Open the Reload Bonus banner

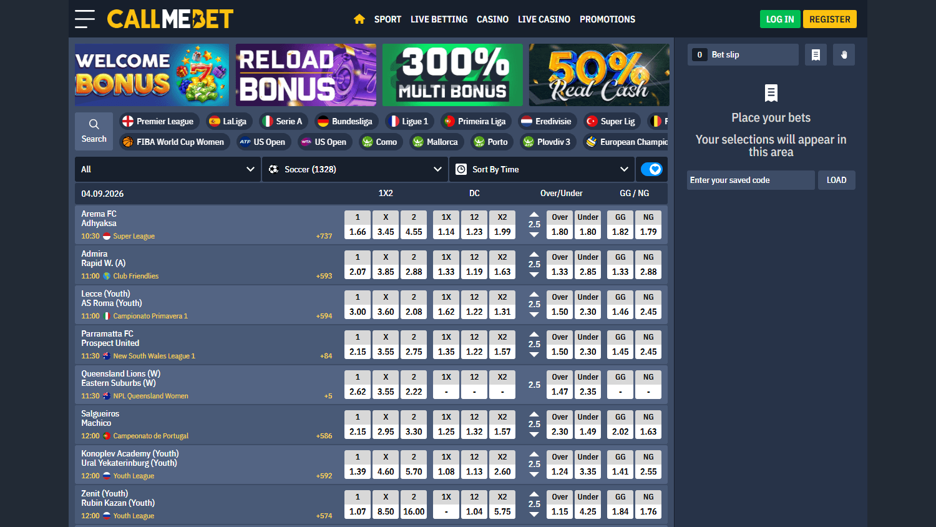tap(306, 75)
